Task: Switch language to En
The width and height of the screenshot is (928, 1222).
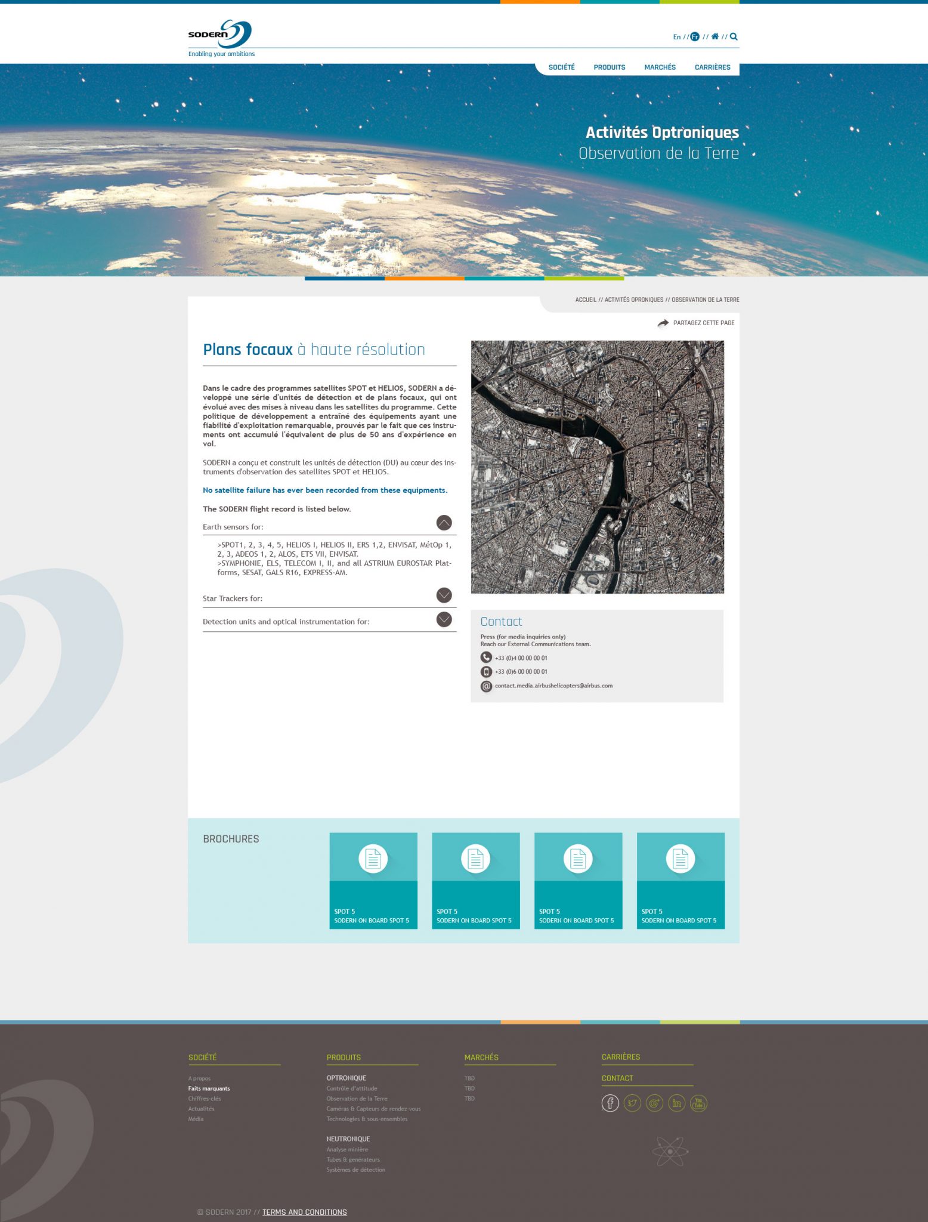Action: pos(676,37)
